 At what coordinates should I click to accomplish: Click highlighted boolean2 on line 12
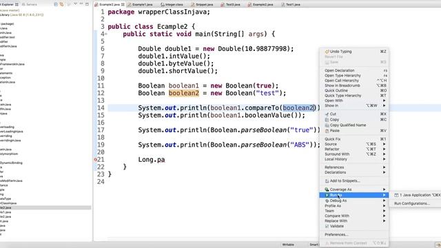[184, 93]
